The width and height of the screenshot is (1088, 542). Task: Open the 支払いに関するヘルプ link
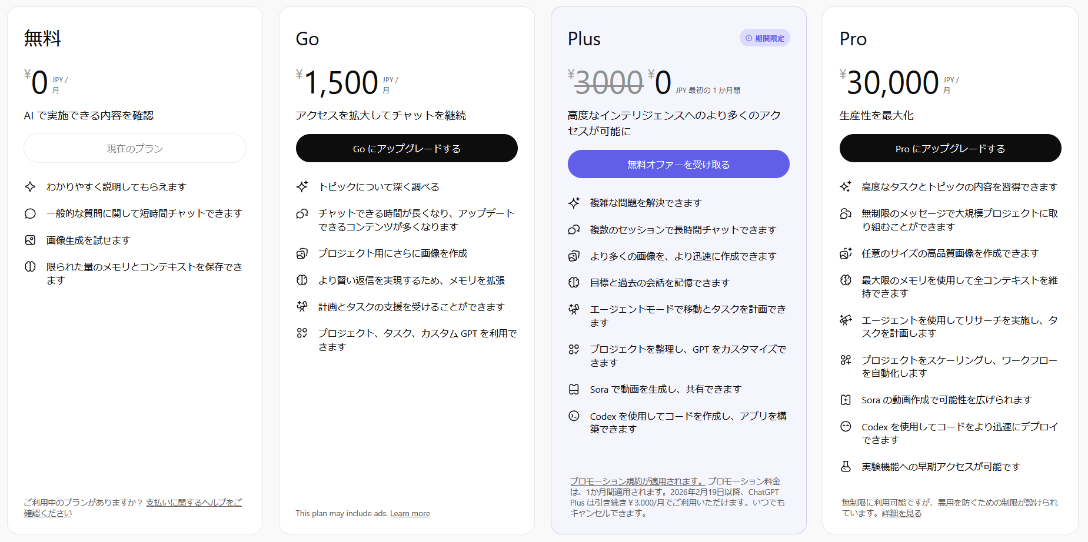193,503
